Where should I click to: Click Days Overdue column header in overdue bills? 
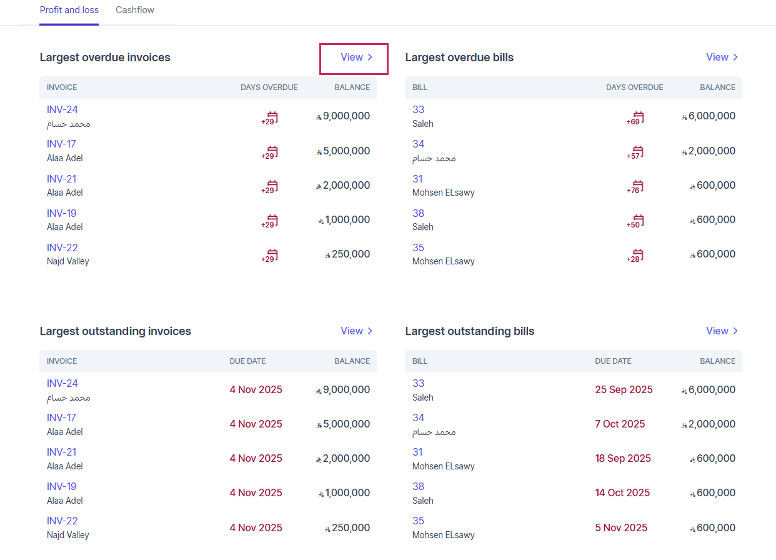coord(634,87)
